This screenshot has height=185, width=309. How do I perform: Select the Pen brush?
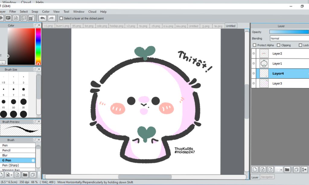18,145
